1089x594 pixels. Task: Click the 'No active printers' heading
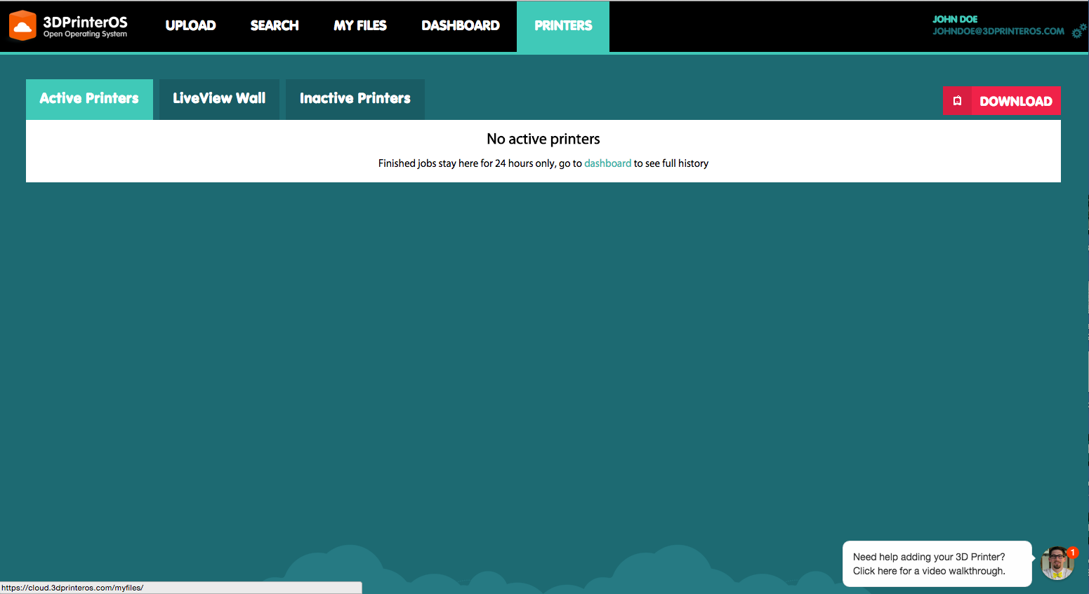pyautogui.click(x=543, y=139)
